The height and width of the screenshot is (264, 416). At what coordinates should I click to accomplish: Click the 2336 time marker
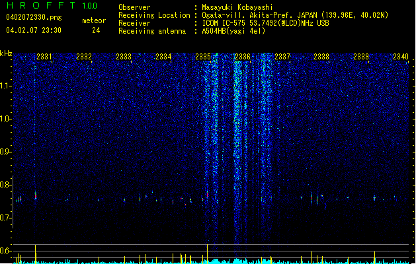coord(243,56)
